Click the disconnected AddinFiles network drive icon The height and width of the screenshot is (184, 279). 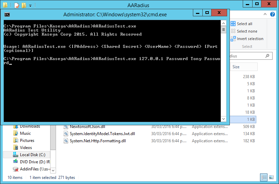click(x=16, y=169)
